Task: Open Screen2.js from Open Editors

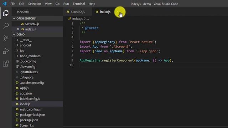Action: [x=37, y=24]
